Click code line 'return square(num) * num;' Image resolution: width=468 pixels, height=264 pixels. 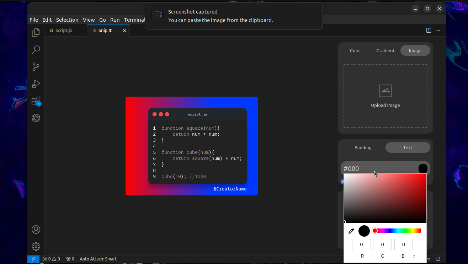207,158
